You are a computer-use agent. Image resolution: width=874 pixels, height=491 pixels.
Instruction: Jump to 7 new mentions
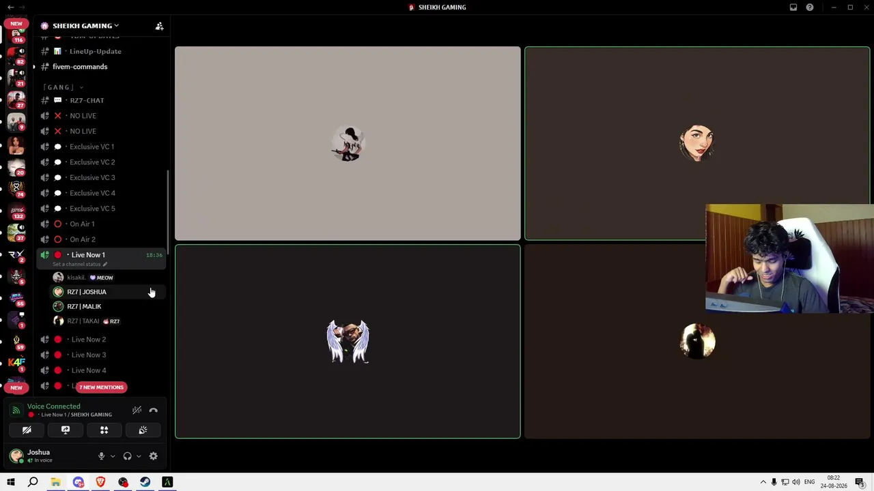click(x=101, y=387)
